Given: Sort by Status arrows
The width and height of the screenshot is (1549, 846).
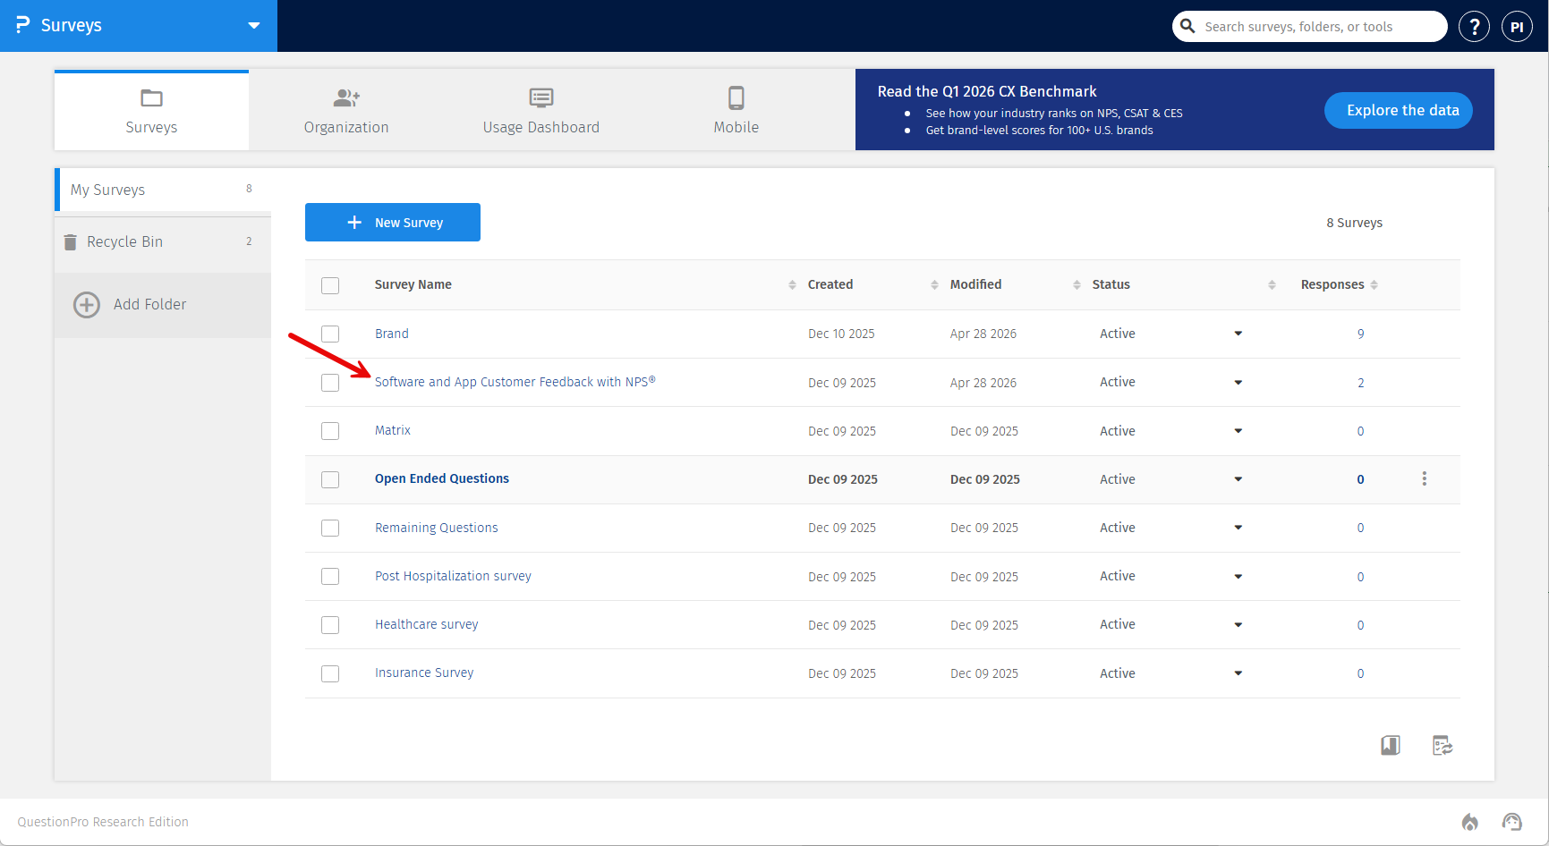Looking at the screenshot, I should [1272, 284].
